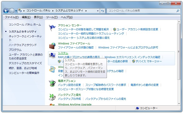Image resolution: width=183 pixels, height=113 pixels.
Task: Click コンピューターがスリープ状態になる時間を変更
Action: [86, 89]
